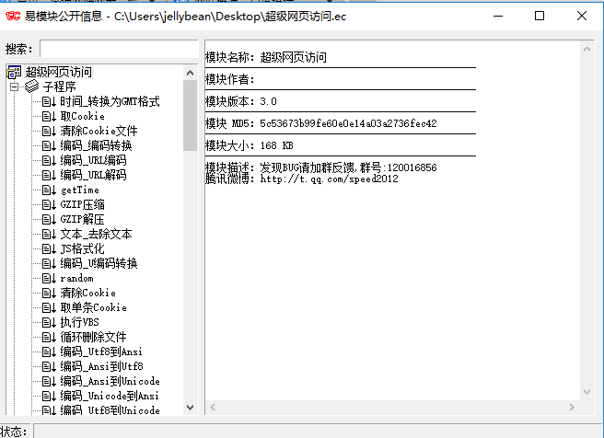Image resolution: width=604 pixels, height=438 pixels.
Task: Click the tree scrollbar up arrow
Action: point(190,73)
